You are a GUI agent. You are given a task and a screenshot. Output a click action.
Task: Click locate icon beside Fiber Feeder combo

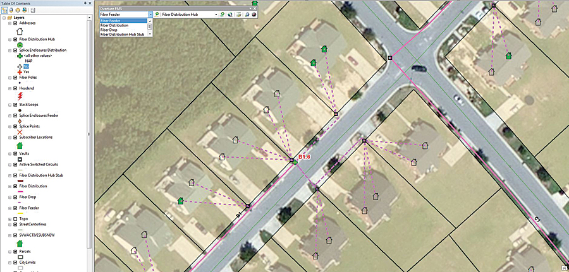click(157, 15)
